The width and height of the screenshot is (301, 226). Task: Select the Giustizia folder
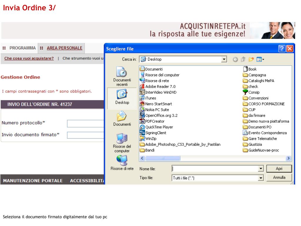(252, 144)
